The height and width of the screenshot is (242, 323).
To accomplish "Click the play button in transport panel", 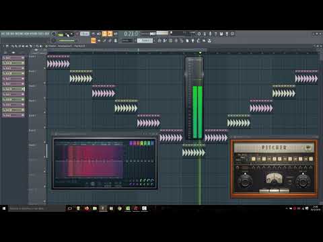I will pos(67,34).
